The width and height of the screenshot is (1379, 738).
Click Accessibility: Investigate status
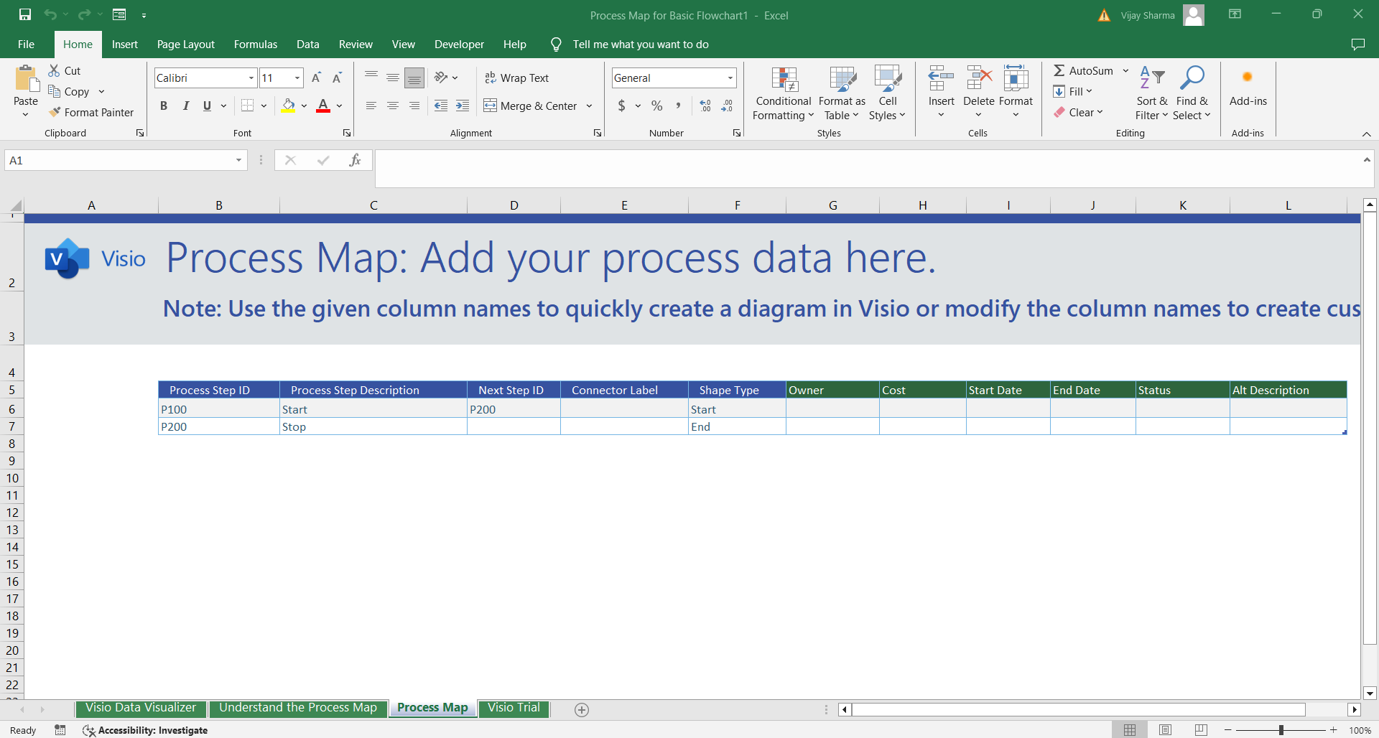[x=146, y=730]
